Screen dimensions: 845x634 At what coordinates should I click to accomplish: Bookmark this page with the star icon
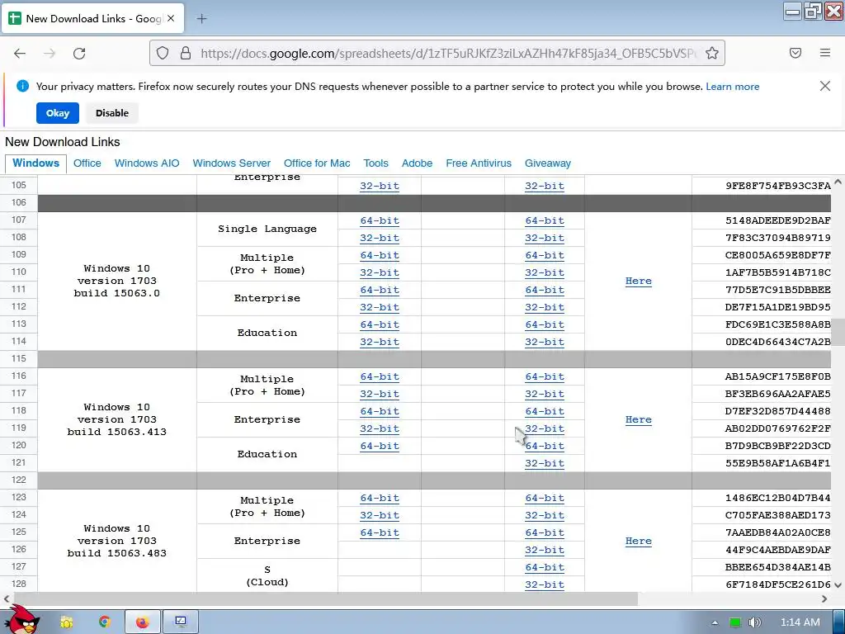point(712,53)
